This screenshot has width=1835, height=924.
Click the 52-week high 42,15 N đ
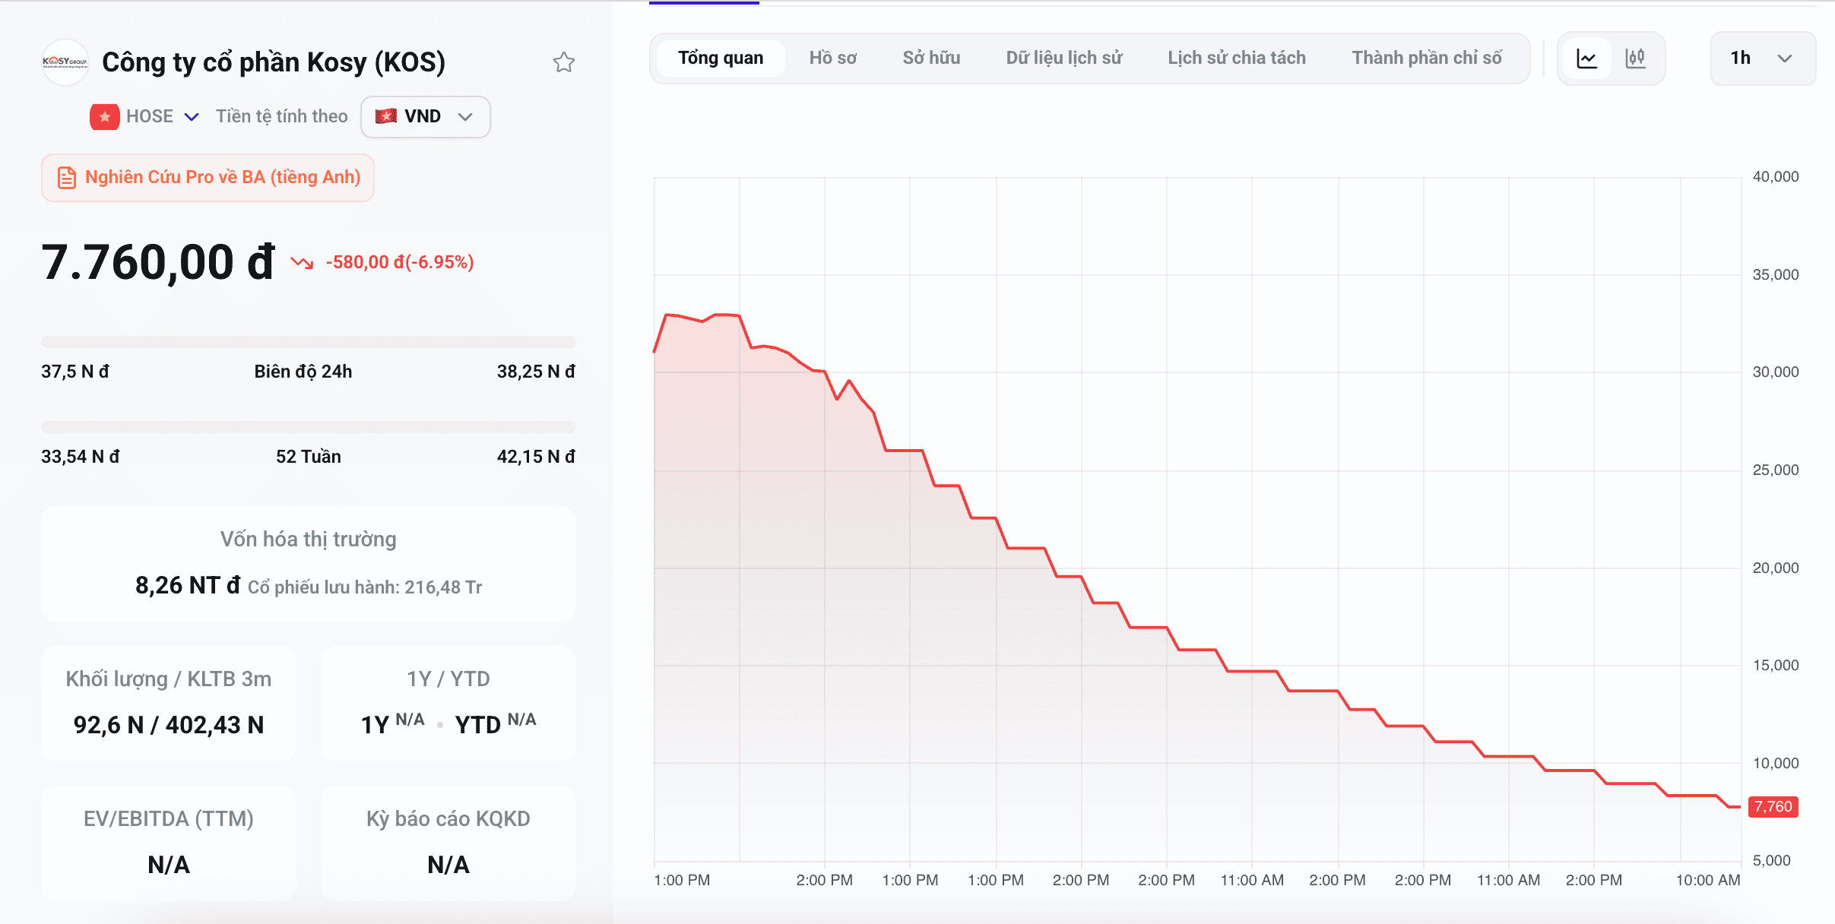(536, 457)
